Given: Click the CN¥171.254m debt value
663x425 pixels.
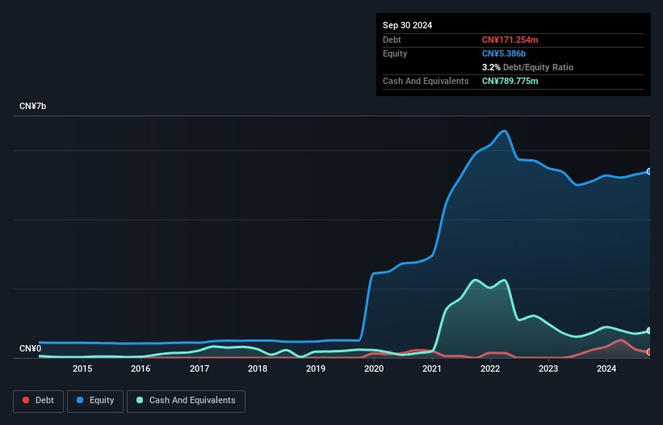Looking at the screenshot, I should coord(510,40).
